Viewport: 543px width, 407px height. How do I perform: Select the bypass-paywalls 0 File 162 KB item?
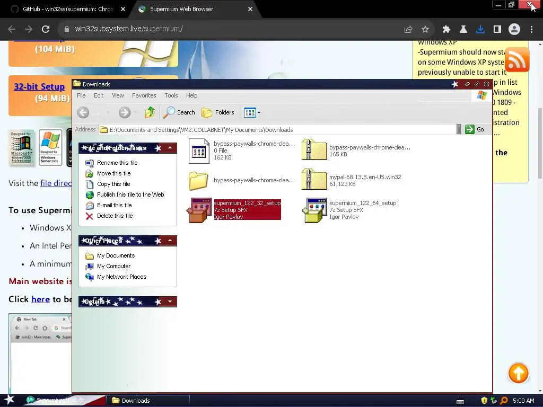[242, 151]
